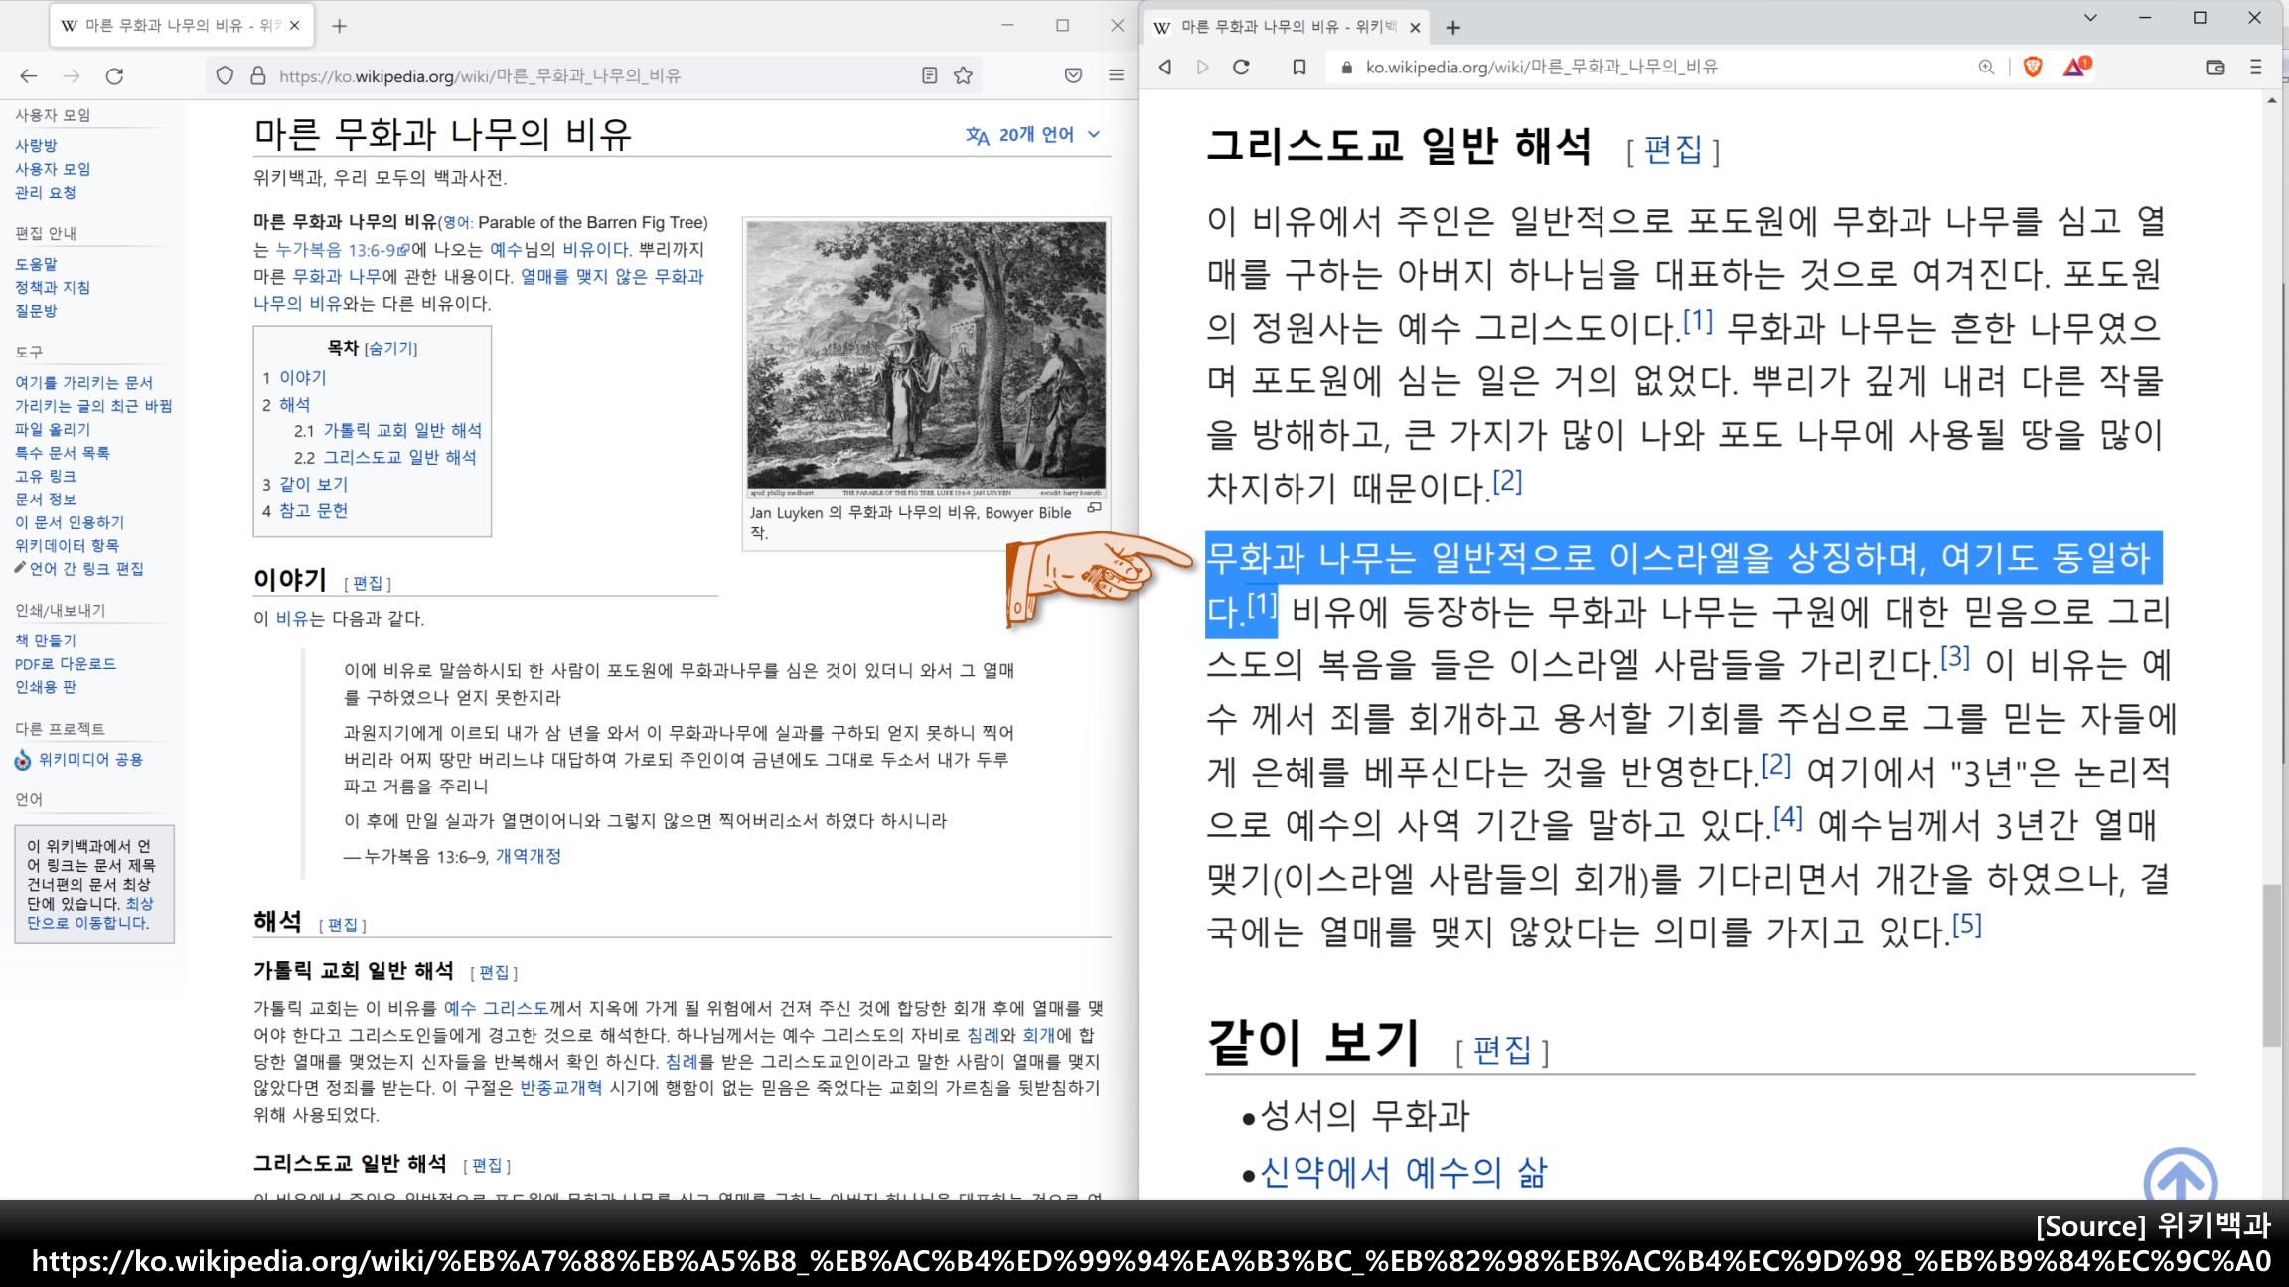Open new tab in Brave window
The height and width of the screenshot is (1287, 2289).
coord(1453,27)
